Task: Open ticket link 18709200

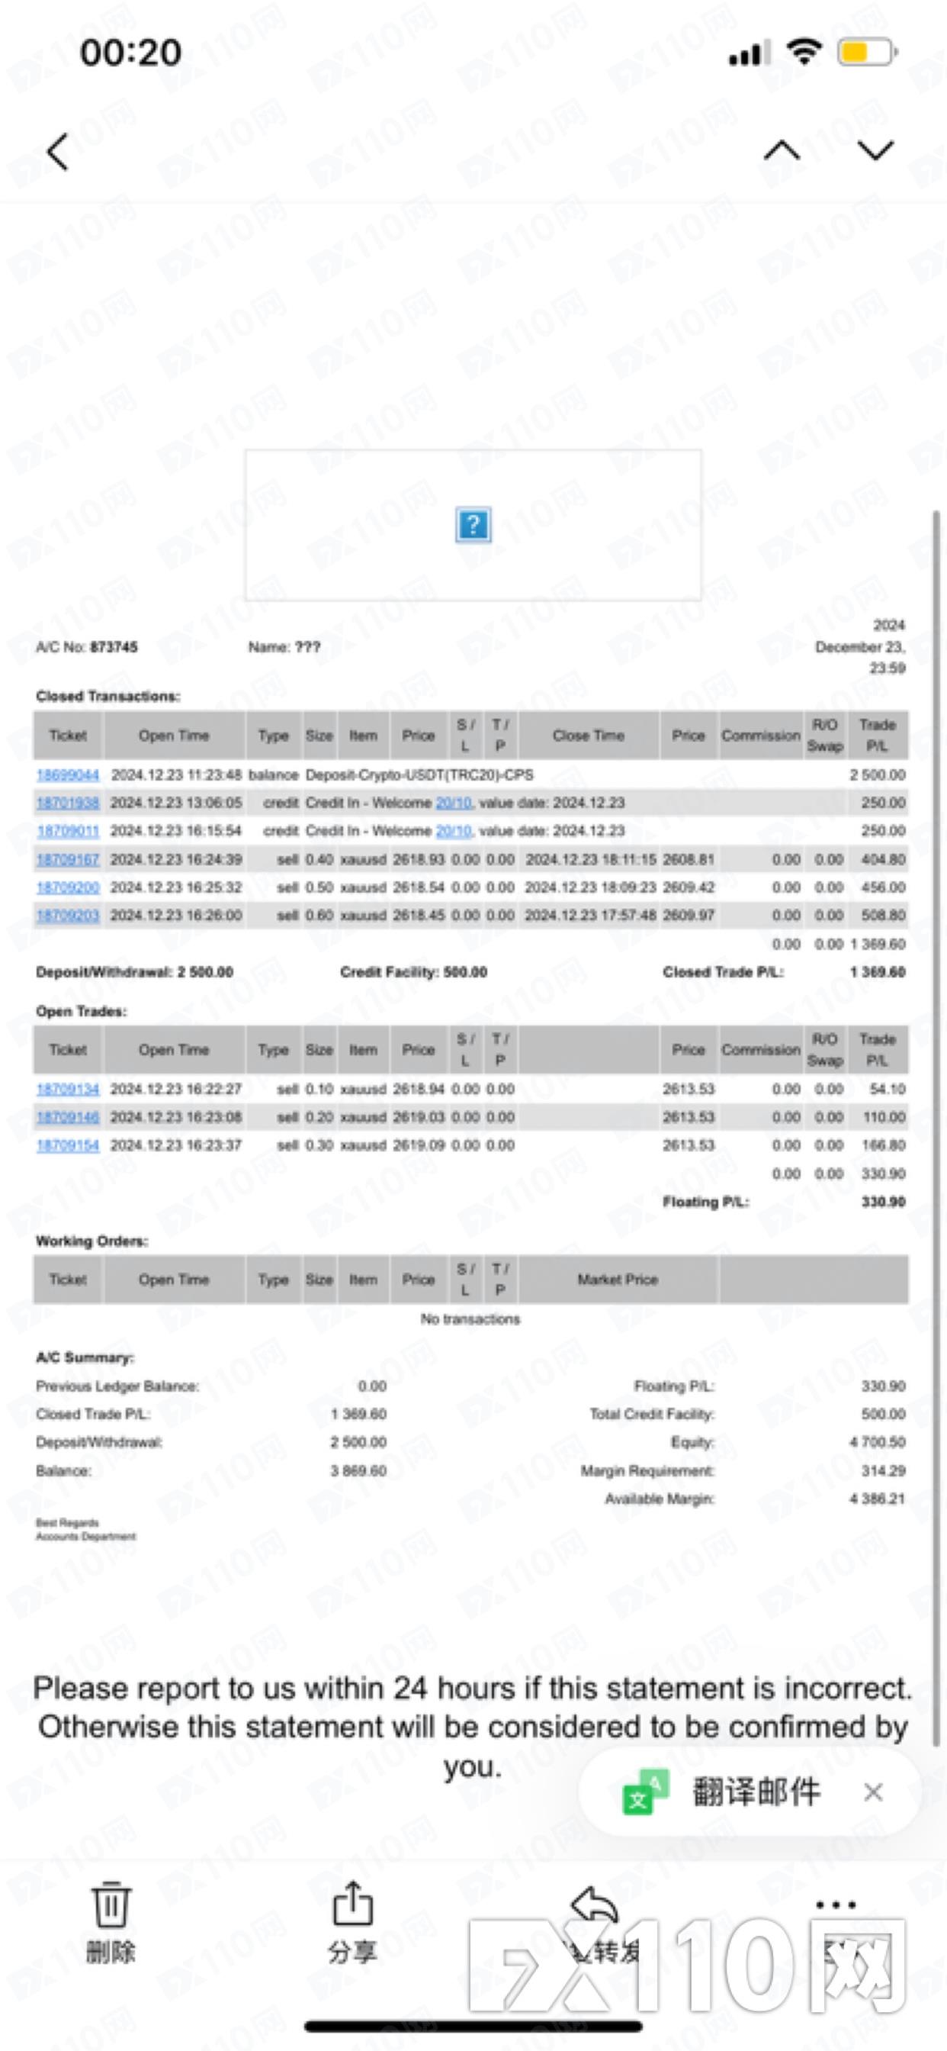Action: point(68,887)
